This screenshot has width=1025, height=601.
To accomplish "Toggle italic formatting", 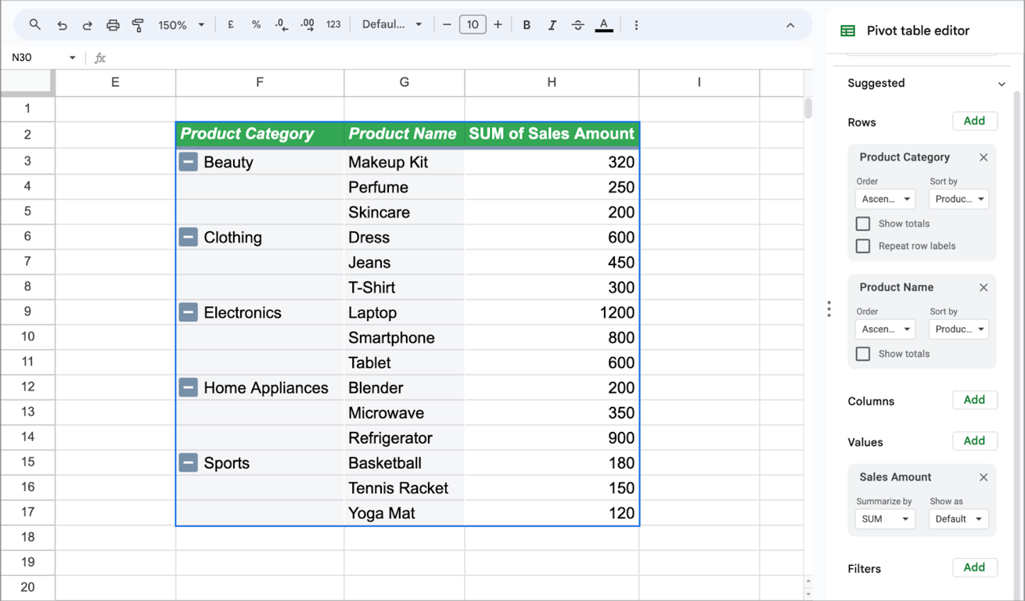I will [x=552, y=25].
